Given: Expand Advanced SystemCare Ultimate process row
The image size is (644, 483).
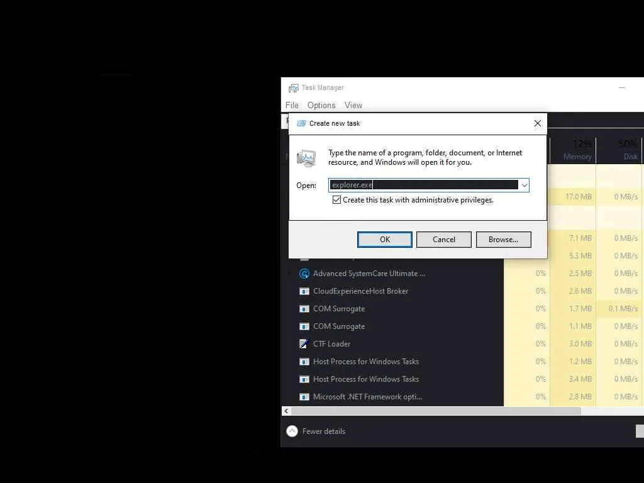Looking at the screenshot, I should [289, 274].
